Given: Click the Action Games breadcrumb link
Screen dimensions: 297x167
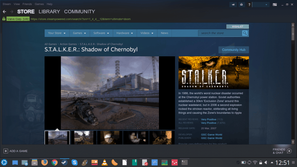Looking at the screenshot, I should point(68,44).
